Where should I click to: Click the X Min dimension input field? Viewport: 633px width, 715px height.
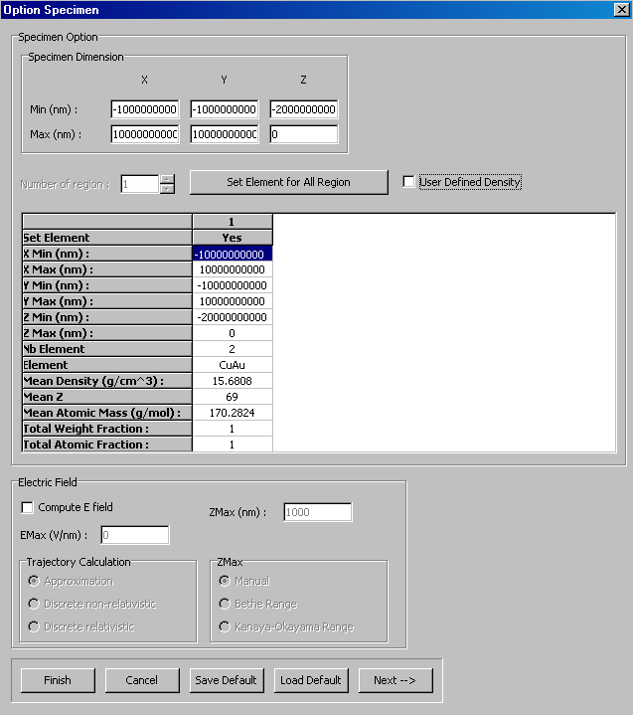point(145,109)
